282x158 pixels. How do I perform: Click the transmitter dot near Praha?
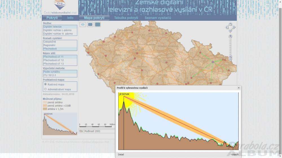point(137,53)
